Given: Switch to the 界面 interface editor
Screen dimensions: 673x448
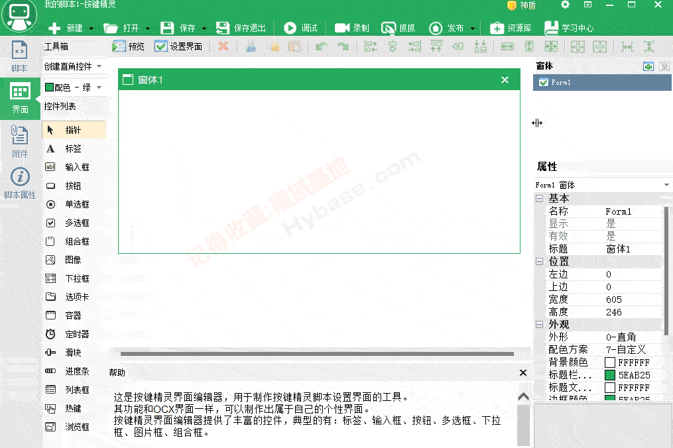Looking at the screenshot, I should tap(20, 98).
